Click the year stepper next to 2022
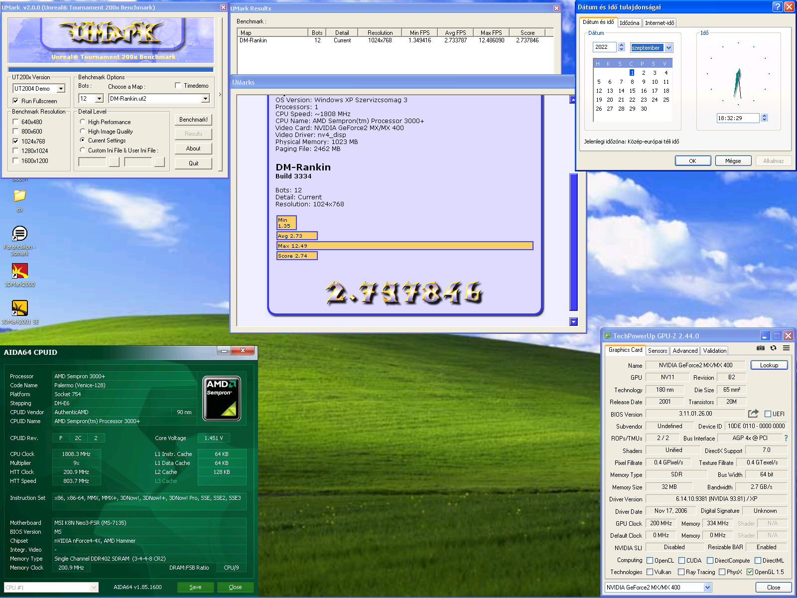This screenshot has height=598, width=797. pyautogui.click(x=621, y=47)
